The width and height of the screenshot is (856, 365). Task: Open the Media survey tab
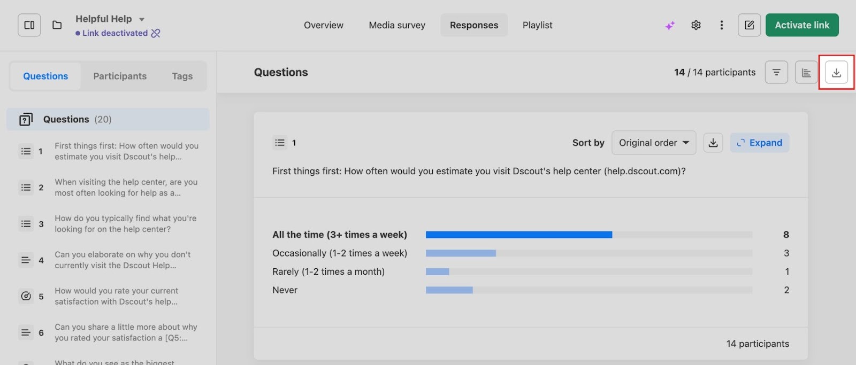[397, 25]
